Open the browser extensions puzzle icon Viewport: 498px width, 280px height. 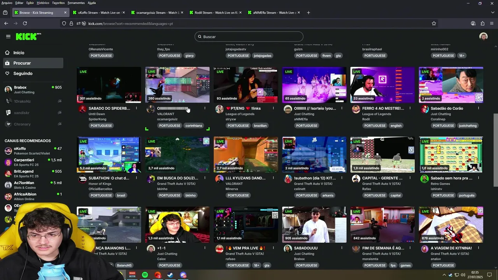pyautogui.click(x=482, y=23)
